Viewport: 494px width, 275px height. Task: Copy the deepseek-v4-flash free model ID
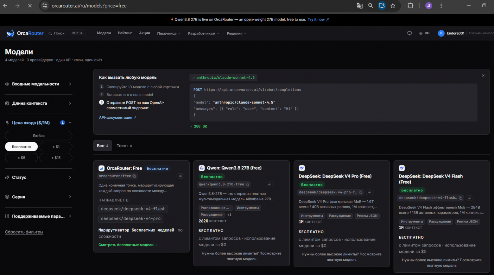(x=461, y=198)
